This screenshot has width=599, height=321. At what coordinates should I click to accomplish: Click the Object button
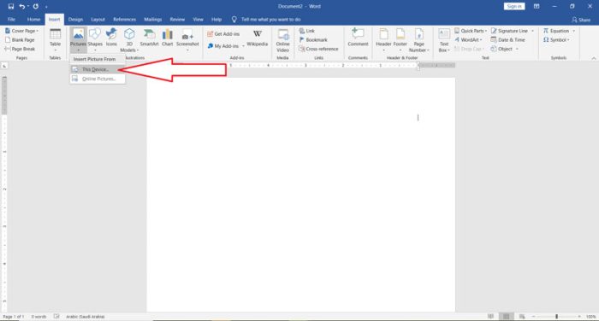coord(501,49)
